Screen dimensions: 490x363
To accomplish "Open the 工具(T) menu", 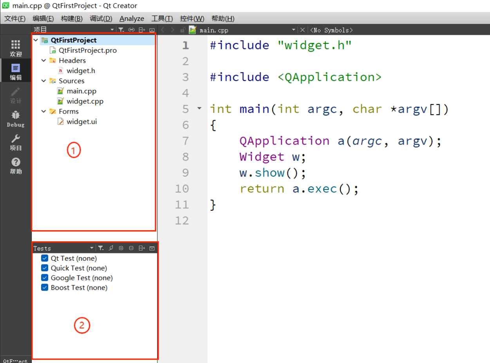I will click(162, 18).
